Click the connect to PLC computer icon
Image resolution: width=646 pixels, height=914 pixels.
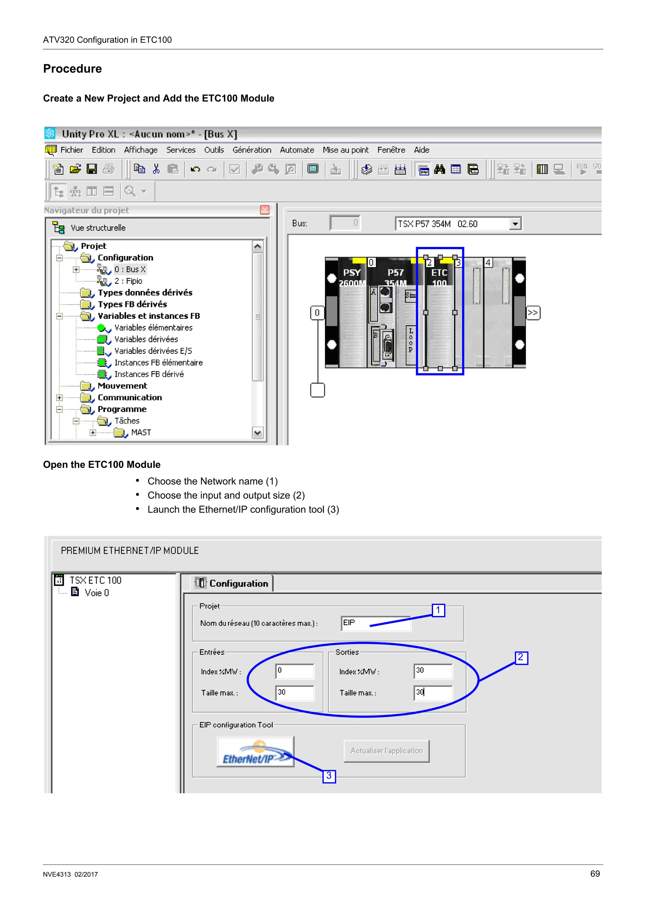559,170
